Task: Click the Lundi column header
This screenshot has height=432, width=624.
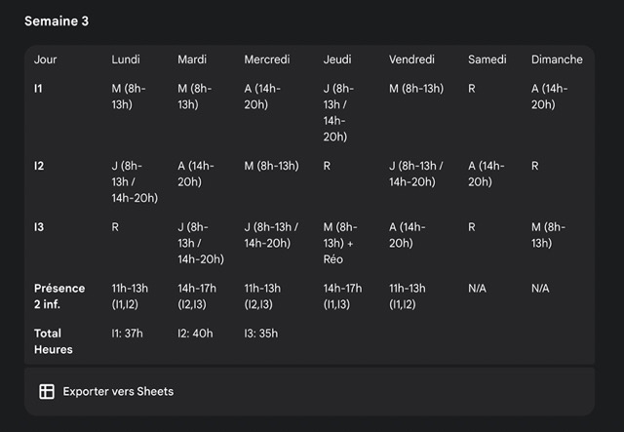Action: coord(126,59)
